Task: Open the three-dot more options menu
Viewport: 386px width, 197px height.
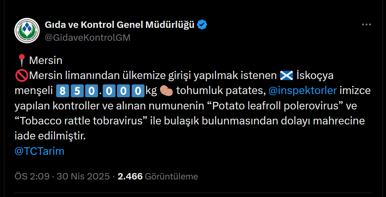Action: pos(366,25)
